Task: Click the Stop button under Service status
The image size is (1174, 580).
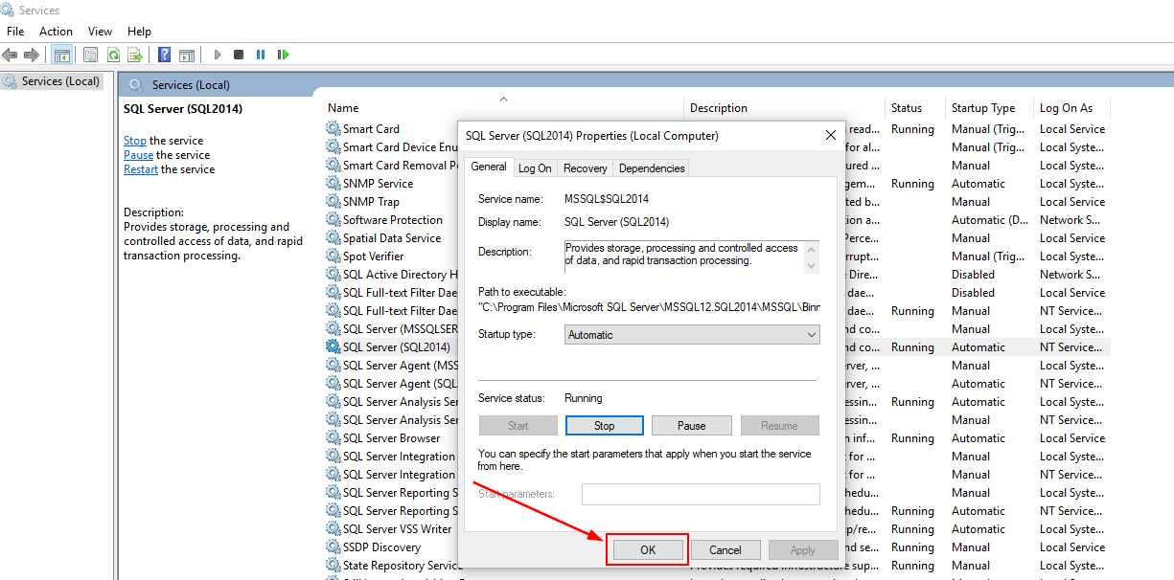Action: click(605, 426)
